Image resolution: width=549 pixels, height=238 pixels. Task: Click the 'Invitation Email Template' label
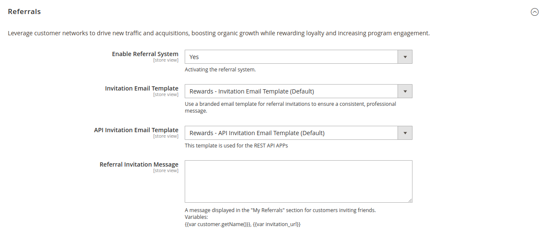142,88
